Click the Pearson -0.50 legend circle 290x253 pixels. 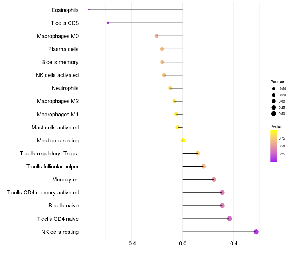[274, 89]
